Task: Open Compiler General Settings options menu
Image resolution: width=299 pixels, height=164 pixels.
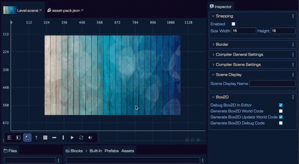Action: tap(293, 55)
